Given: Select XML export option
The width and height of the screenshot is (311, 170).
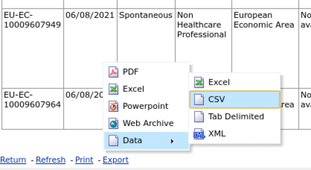Looking at the screenshot, I should coord(235,134).
